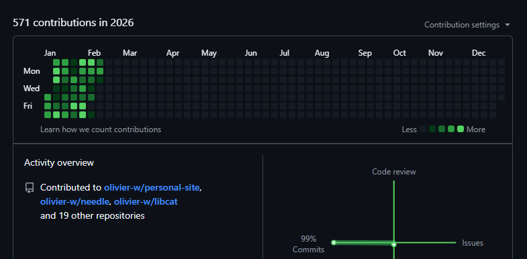
Task: Click the 'Feb' month label
Action: (x=94, y=53)
